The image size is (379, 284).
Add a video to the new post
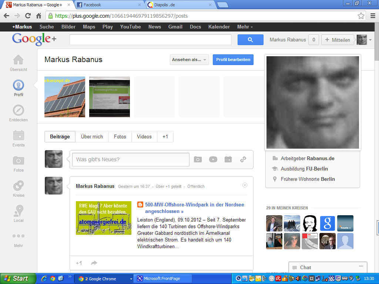(x=213, y=159)
